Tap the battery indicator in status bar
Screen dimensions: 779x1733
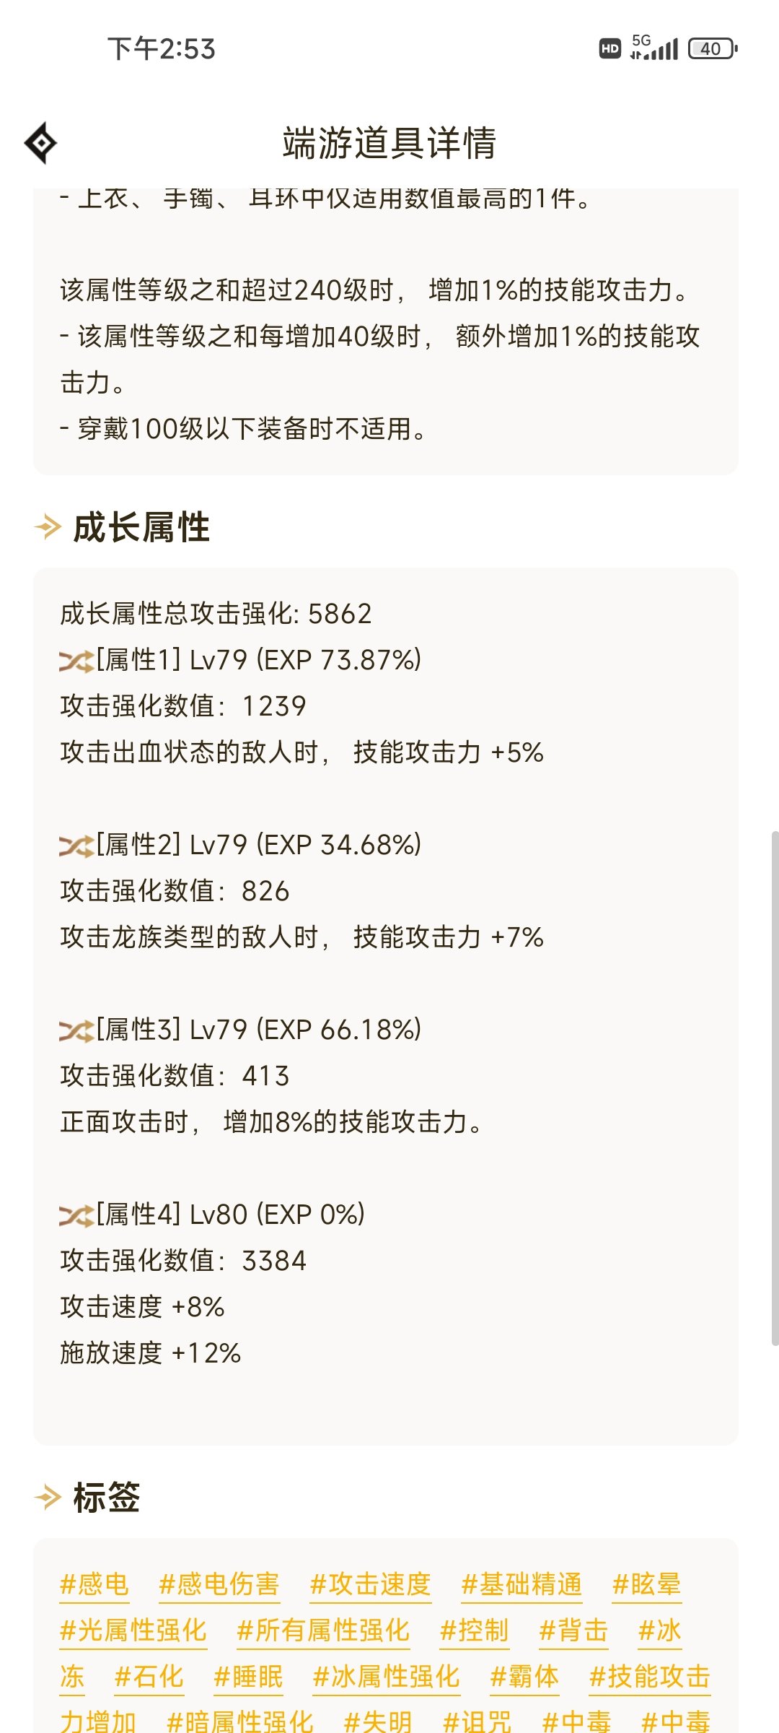pos(713,48)
